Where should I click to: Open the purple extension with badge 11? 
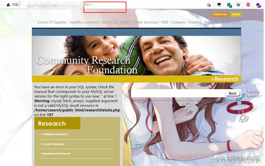(258, 5)
